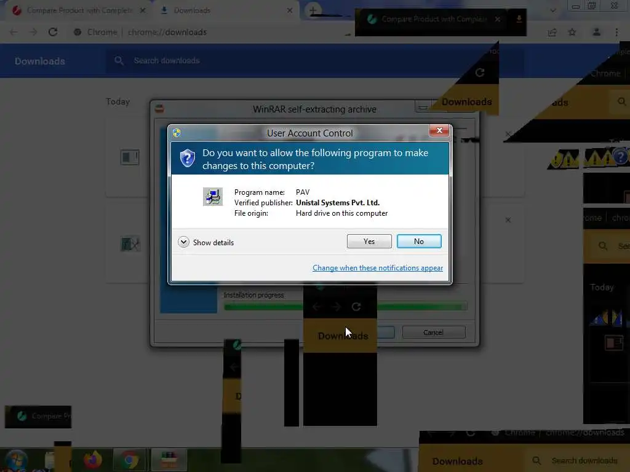Click the PAV program installer icon
Screen dimensions: 630x472
212,197
